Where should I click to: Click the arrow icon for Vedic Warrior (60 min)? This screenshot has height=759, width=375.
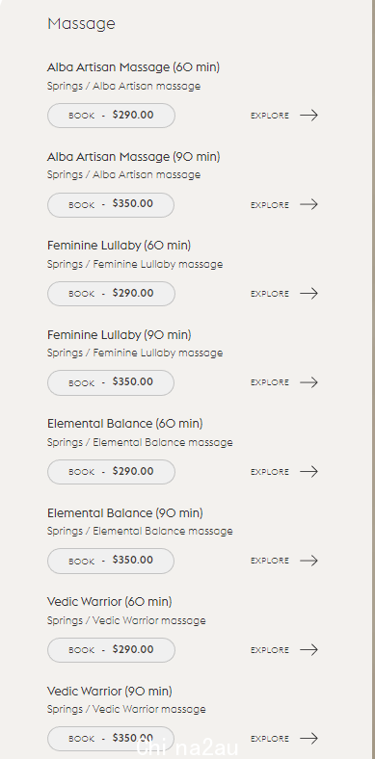(308, 649)
